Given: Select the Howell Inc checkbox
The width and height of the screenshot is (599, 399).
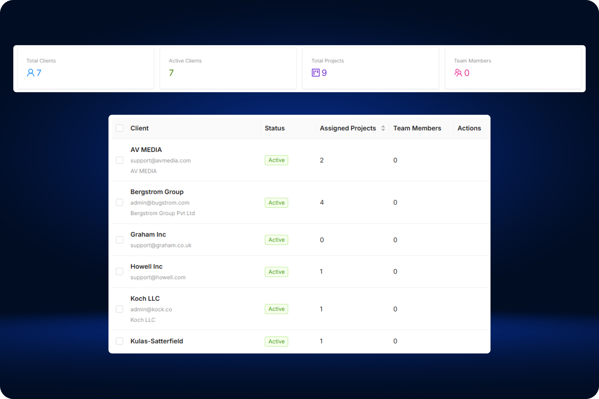Looking at the screenshot, I should click(119, 271).
